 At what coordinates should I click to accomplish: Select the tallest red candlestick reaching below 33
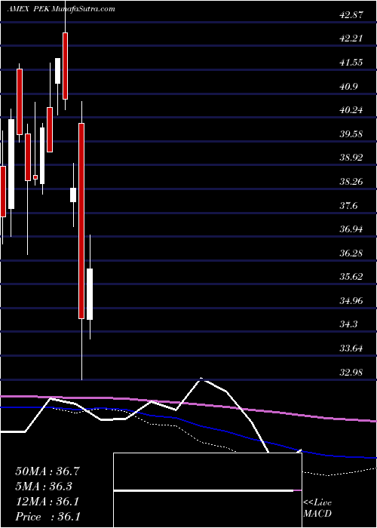click(x=81, y=221)
